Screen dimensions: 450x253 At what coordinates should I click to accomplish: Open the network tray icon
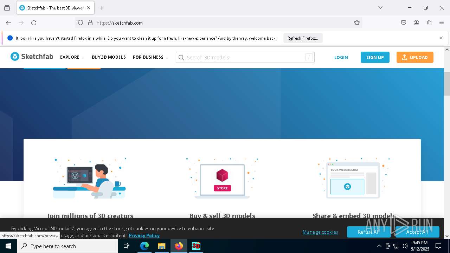[x=396, y=246]
